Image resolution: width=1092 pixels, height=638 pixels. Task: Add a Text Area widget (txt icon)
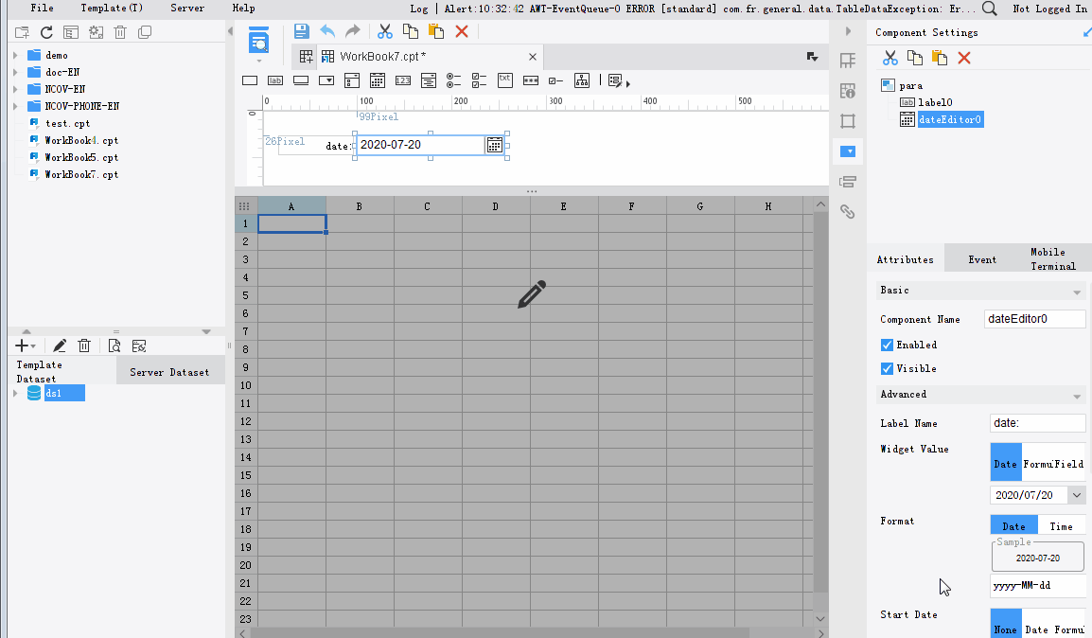pos(505,80)
